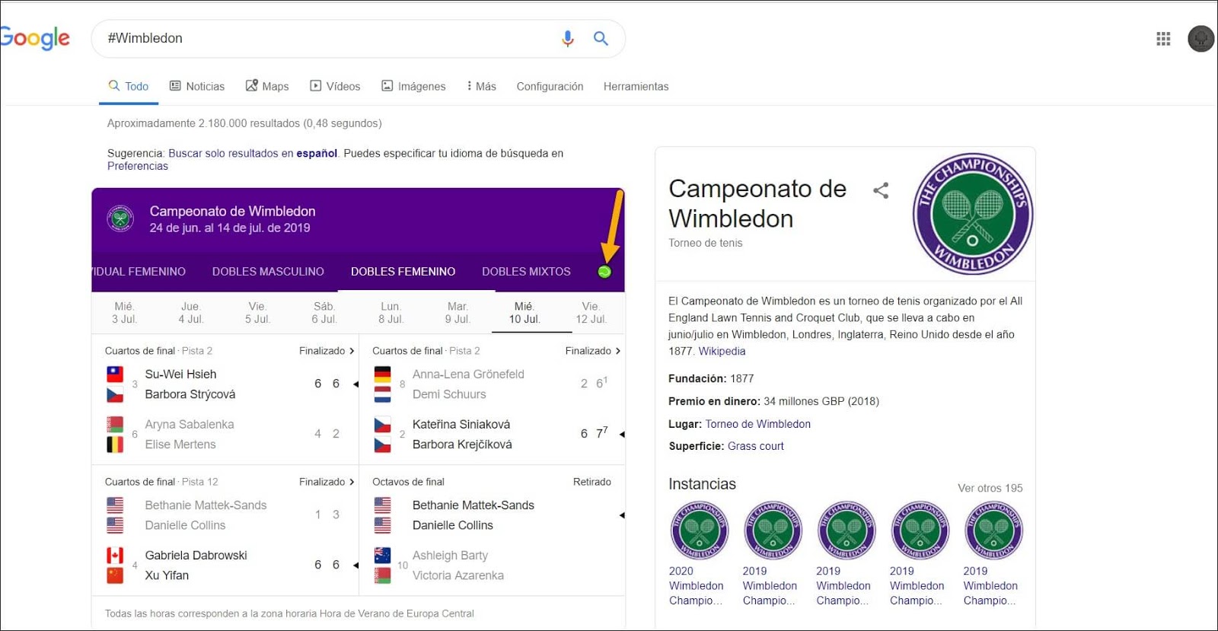Open the 2020 Wimbledon Championships thumbnail

click(x=699, y=531)
